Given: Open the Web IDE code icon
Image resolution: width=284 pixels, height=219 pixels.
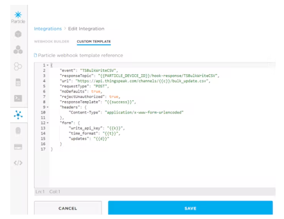Looking at the screenshot, I should tap(18, 163).
